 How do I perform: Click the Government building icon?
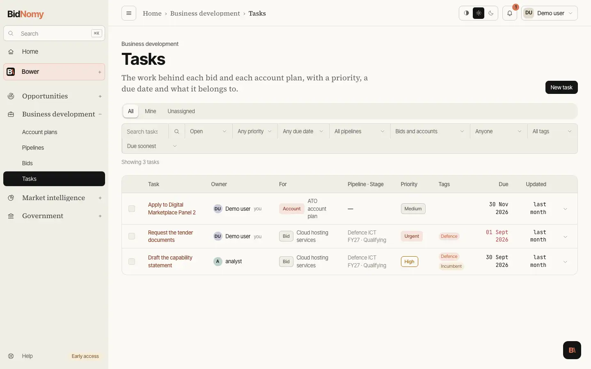pyautogui.click(x=11, y=216)
